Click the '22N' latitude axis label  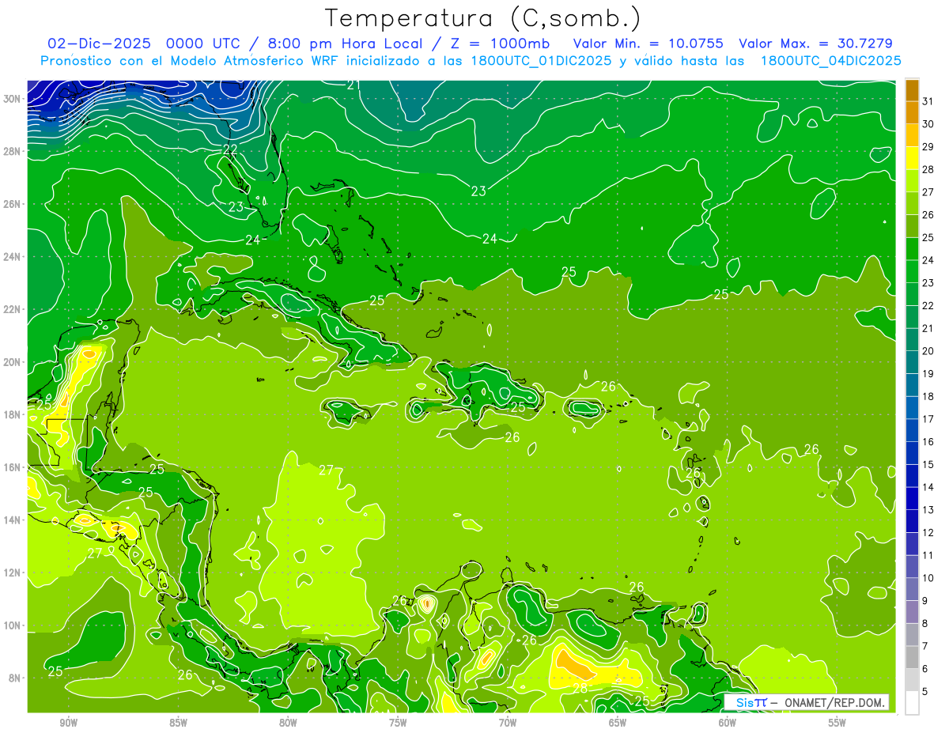coord(13,309)
